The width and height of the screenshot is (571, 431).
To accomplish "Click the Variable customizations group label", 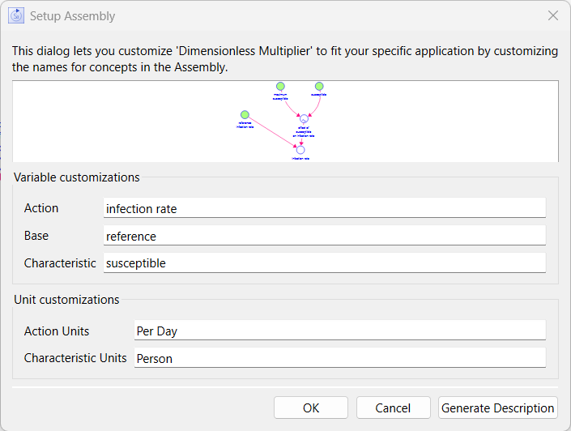I will (77, 177).
